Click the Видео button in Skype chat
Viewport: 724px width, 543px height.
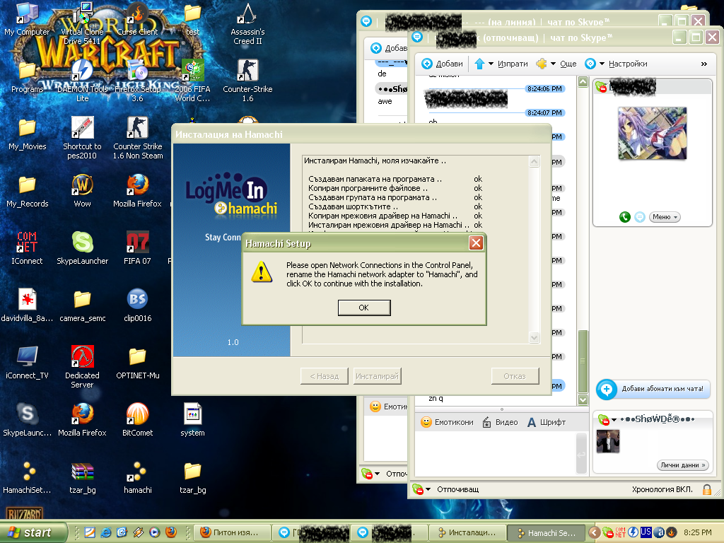[500, 422]
